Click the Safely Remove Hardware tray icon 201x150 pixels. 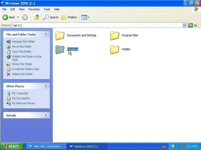point(178,146)
